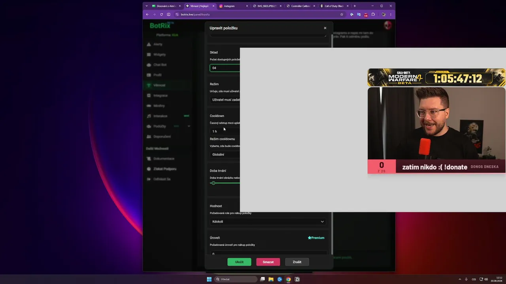Screen dimensions: 506x284
Task: Edit the Sklad stock count field
Action: (225, 68)
